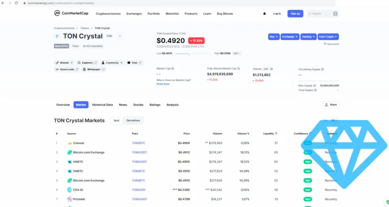
Task: Switch to the Historical Data tab
Action: (102, 105)
